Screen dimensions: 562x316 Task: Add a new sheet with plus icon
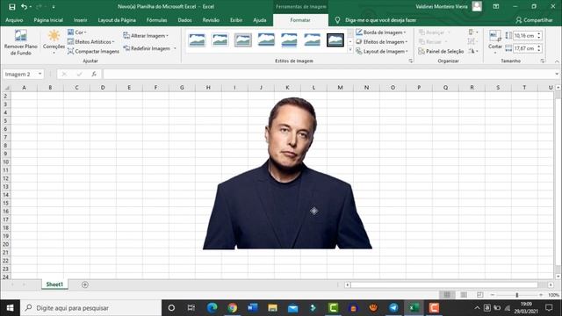[85, 284]
